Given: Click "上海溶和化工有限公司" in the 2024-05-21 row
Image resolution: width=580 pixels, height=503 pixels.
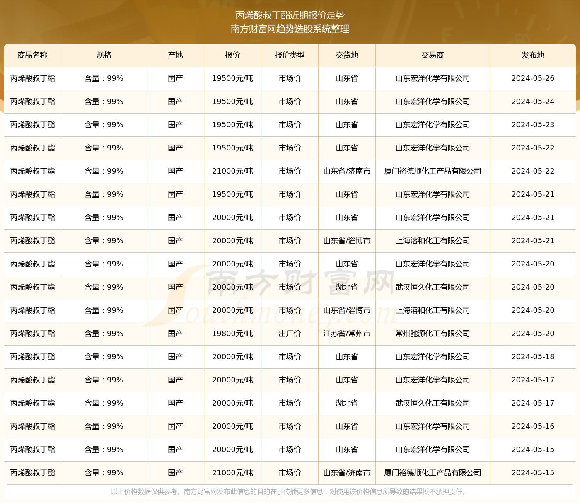Looking at the screenshot, I should click(x=433, y=241).
